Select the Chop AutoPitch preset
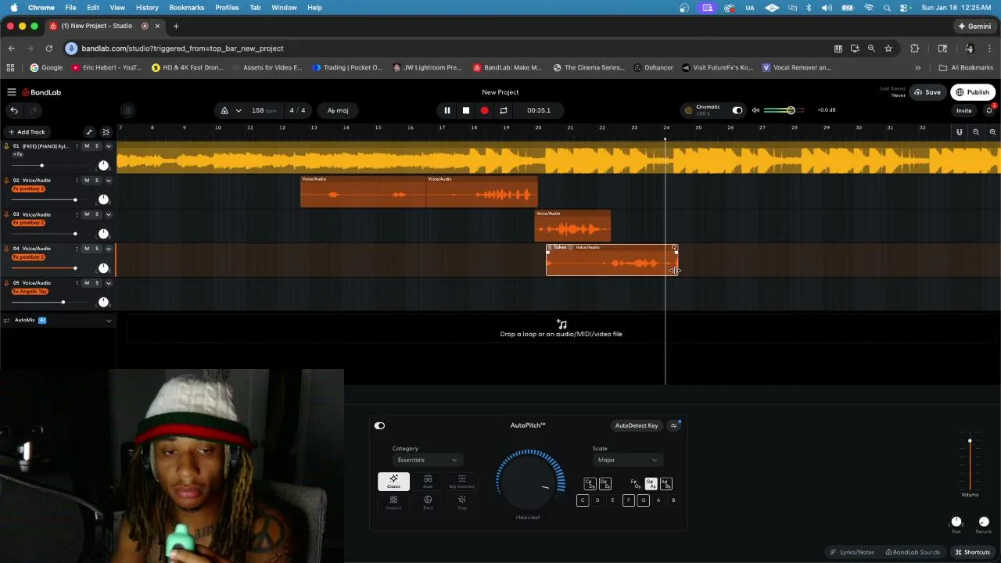The width and height of the screenshot is (1001, 563). (461, 502)
